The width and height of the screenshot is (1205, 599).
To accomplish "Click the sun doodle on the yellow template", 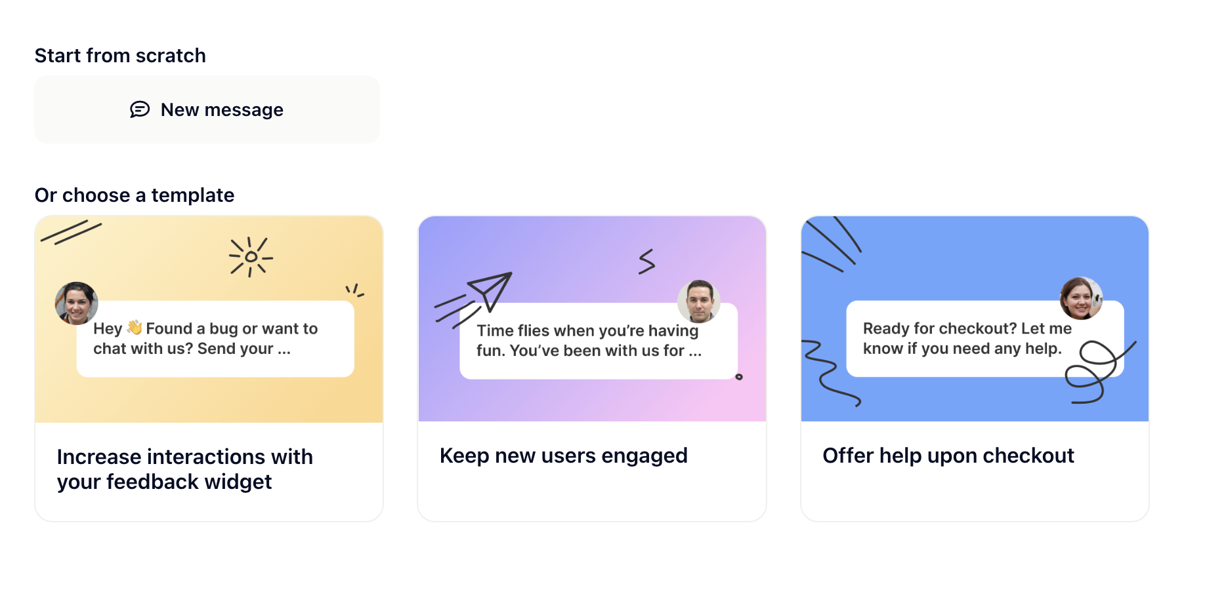I will tap(250, 257).
